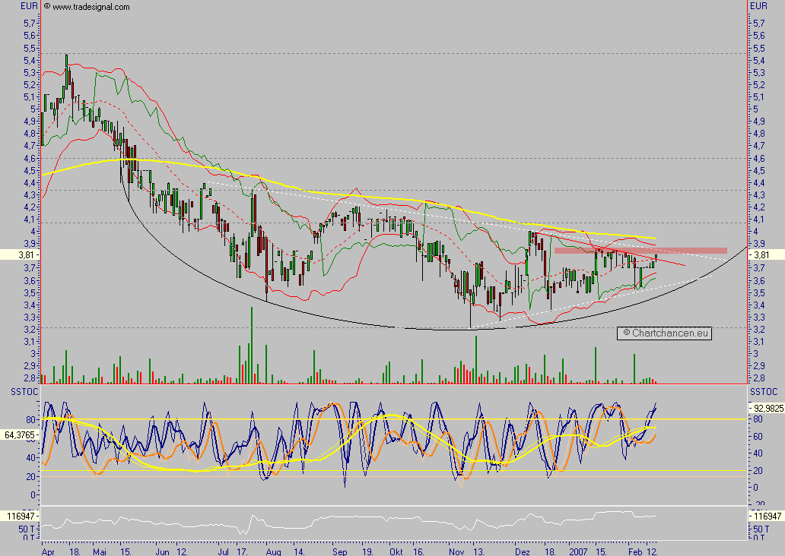Screen dimensions: 785x556
Task: Click the Mai date label on time axis
Action: [100, 551]
